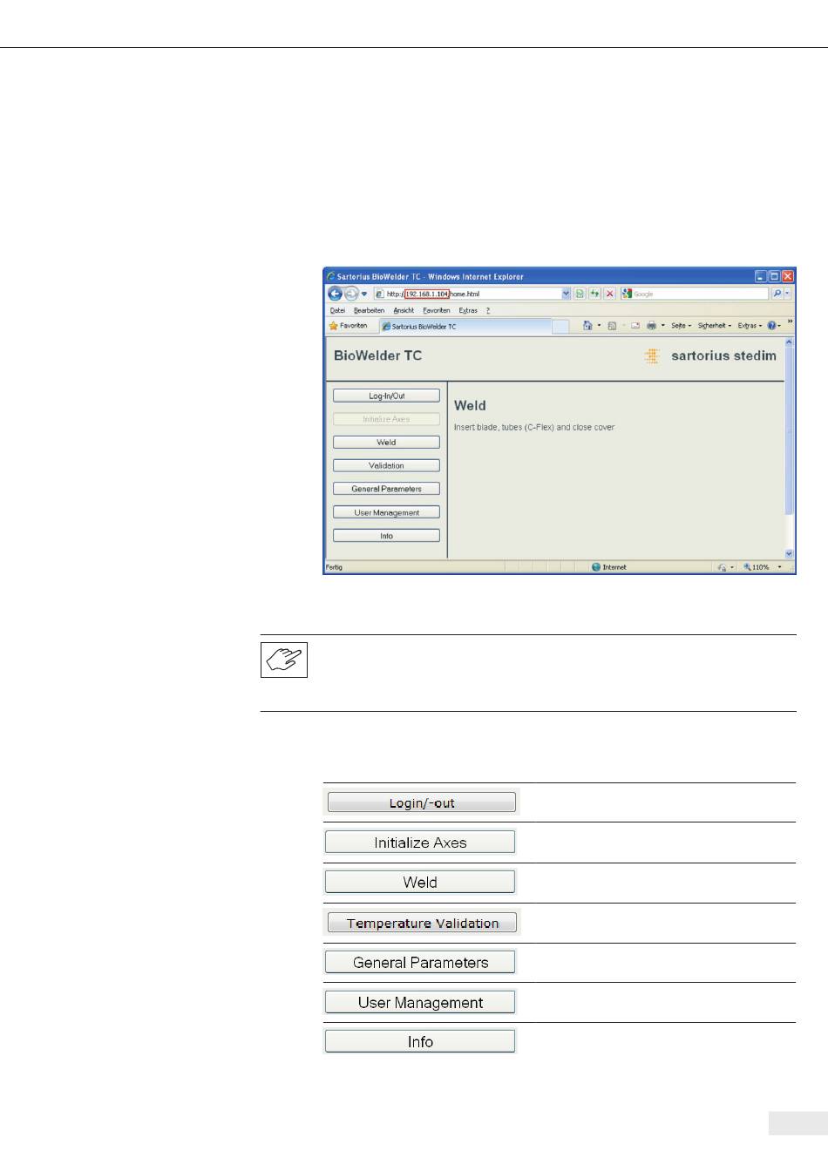828x1171 pixels.
Task: Click Log-In/Out in the browser page
Action: pos(386,396)
